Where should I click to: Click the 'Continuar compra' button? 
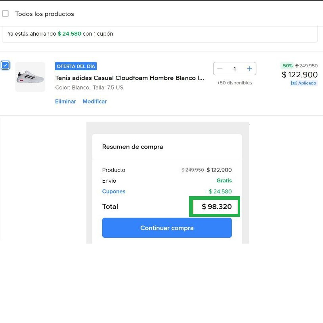pyautogui.click(x=167, y=228)
